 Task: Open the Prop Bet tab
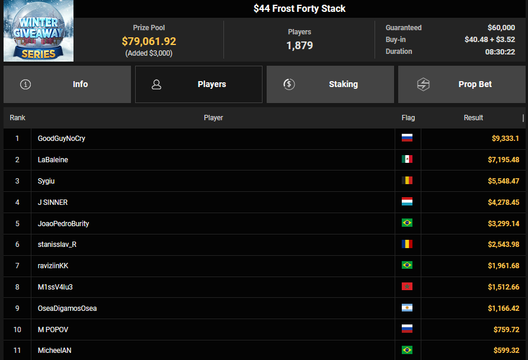(462, 84)
